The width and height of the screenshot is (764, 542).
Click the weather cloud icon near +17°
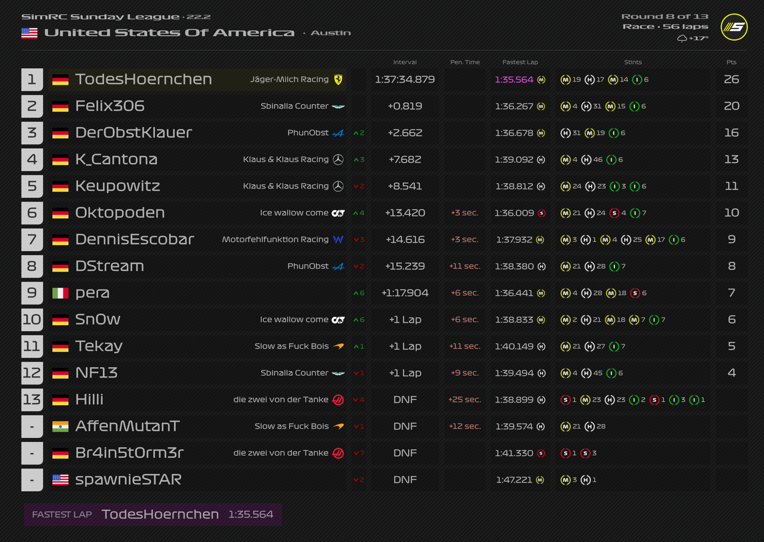point(682,39)
